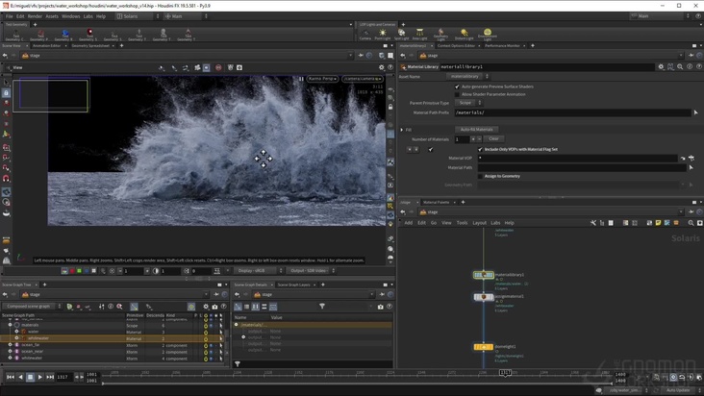
Task: Click the snapshot camera icon in scene graph tree
Action: [214, 307]
